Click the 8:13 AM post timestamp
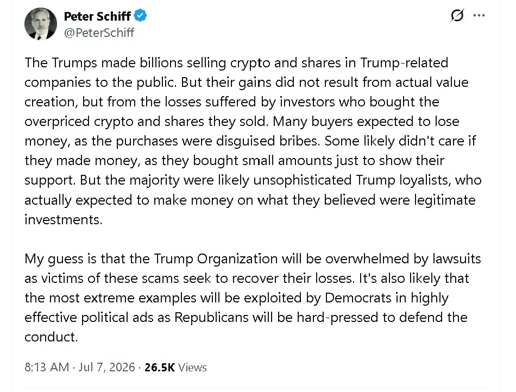This screenshot has width=516, height=392. 47,367
